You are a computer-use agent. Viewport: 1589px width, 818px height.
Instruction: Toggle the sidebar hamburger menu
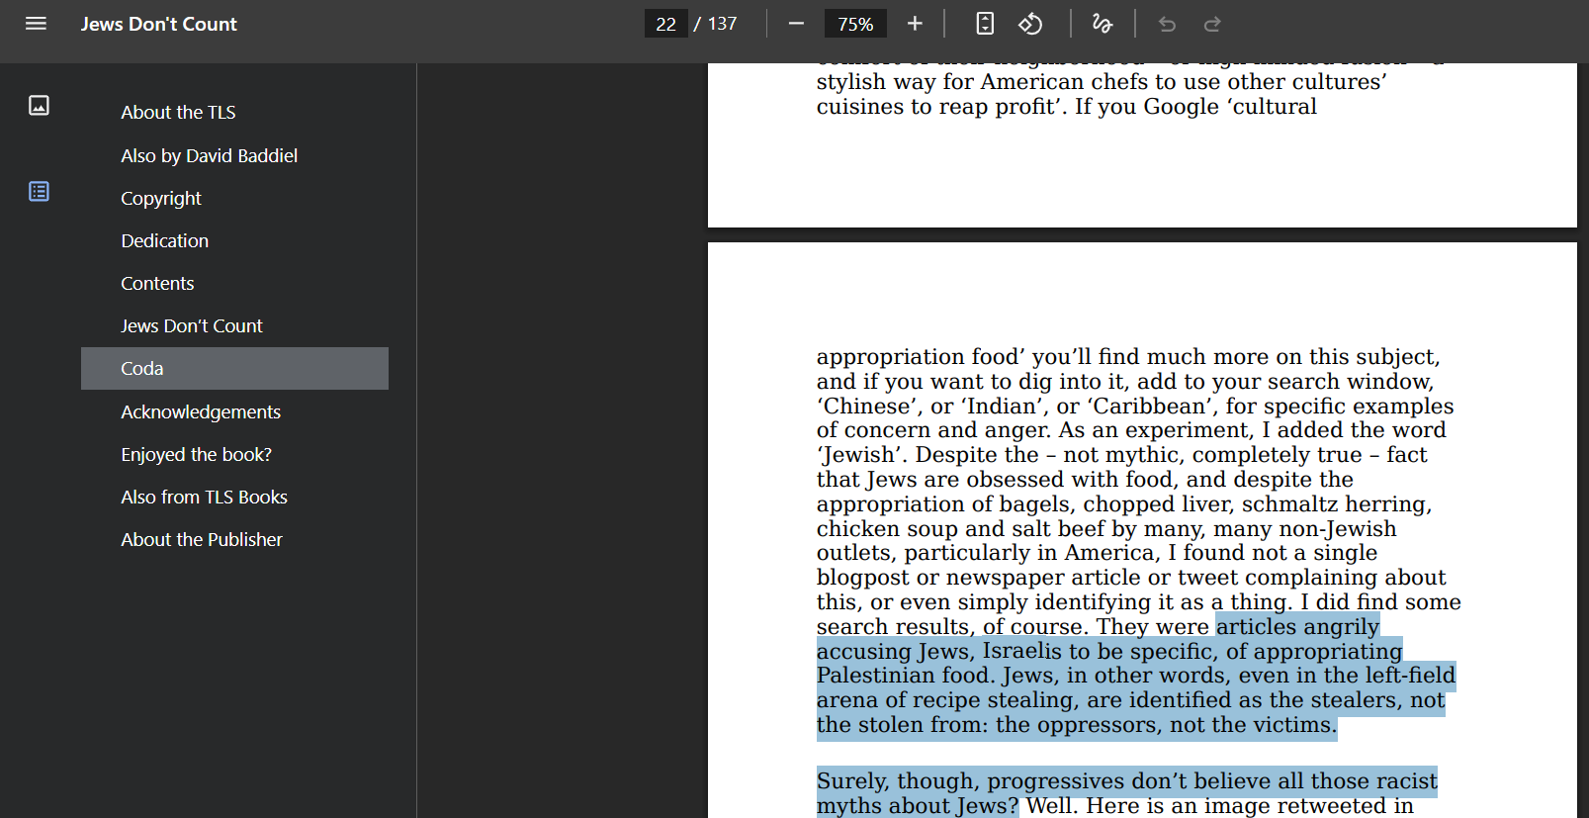coord(37,24)
